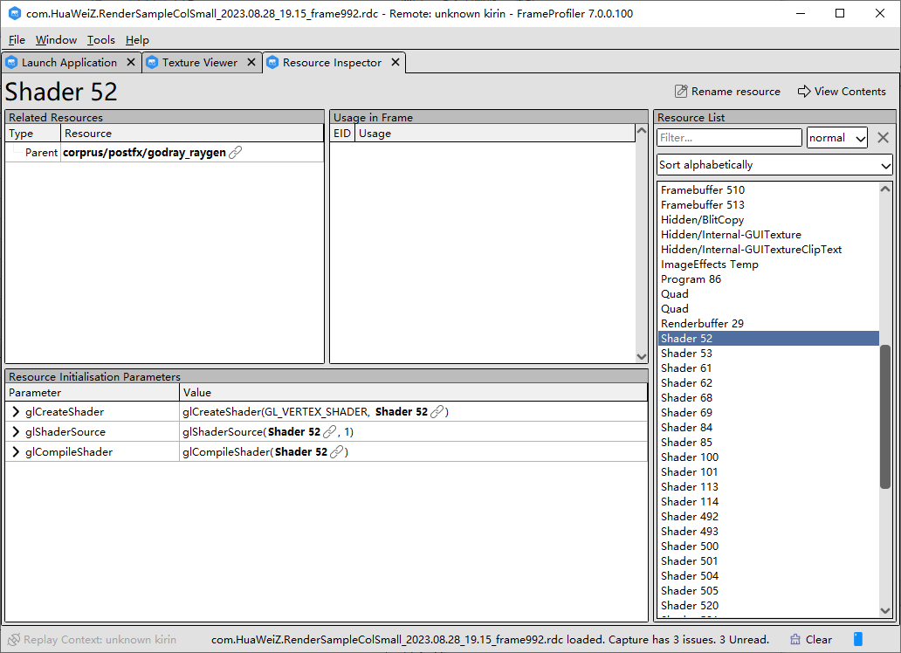The width and height of the screenshot is (901, 653).
Task: Click the green icon on Resource Inspector tab
Action: (x=273, y=62)
